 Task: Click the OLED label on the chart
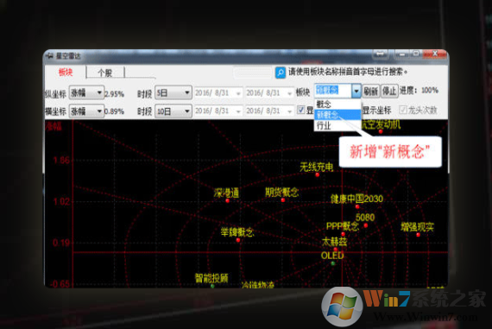pos(332,256)
